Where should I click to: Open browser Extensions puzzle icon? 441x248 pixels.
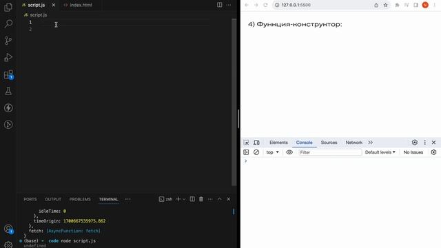[x=397, y=5]
